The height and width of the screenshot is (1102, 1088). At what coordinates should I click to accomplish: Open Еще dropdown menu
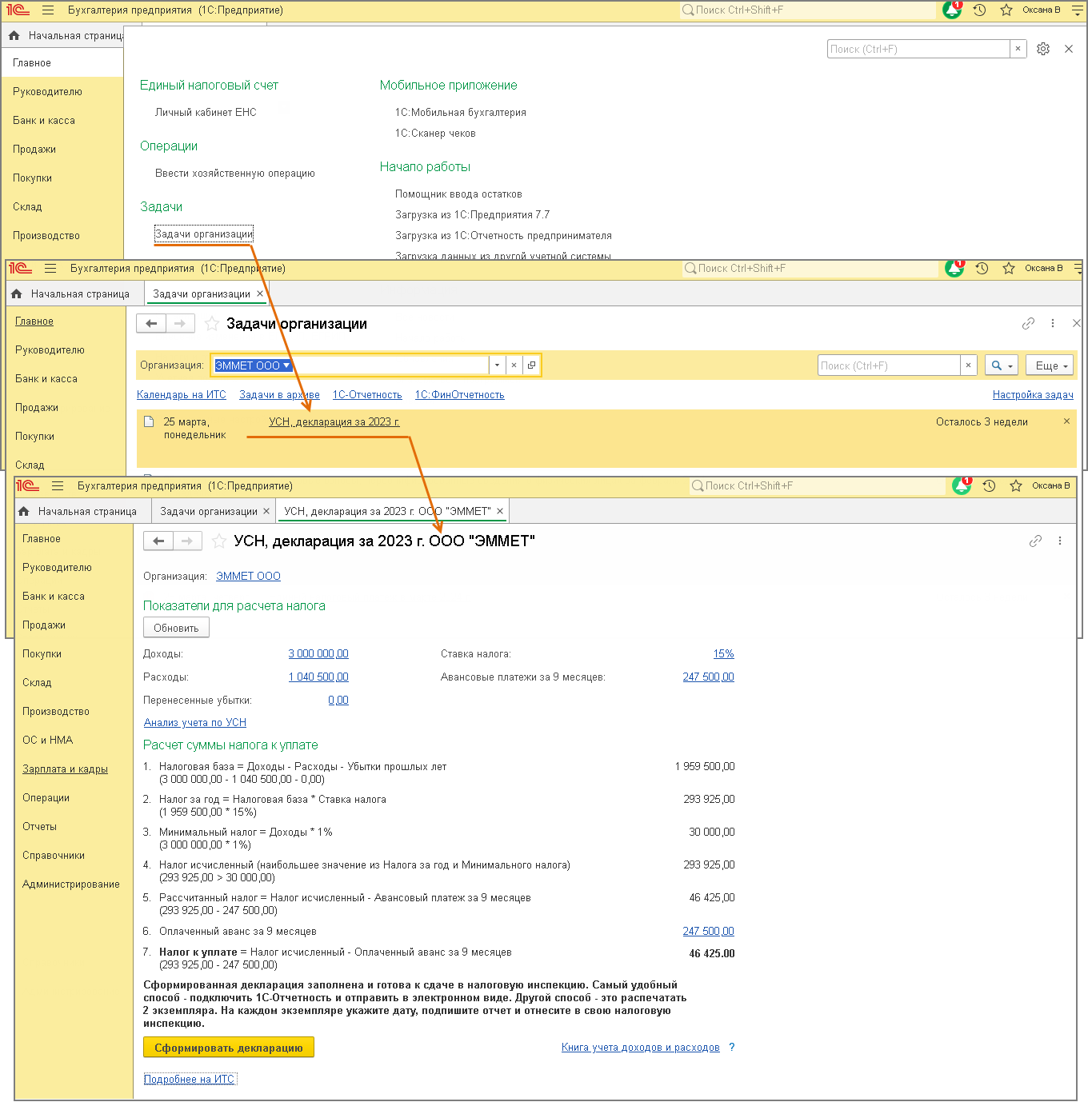(x=1051, y=365)
